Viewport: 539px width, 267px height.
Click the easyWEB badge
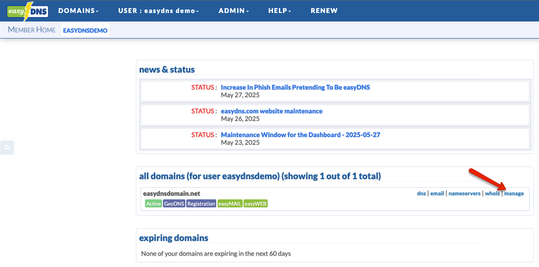pos(256,204)
